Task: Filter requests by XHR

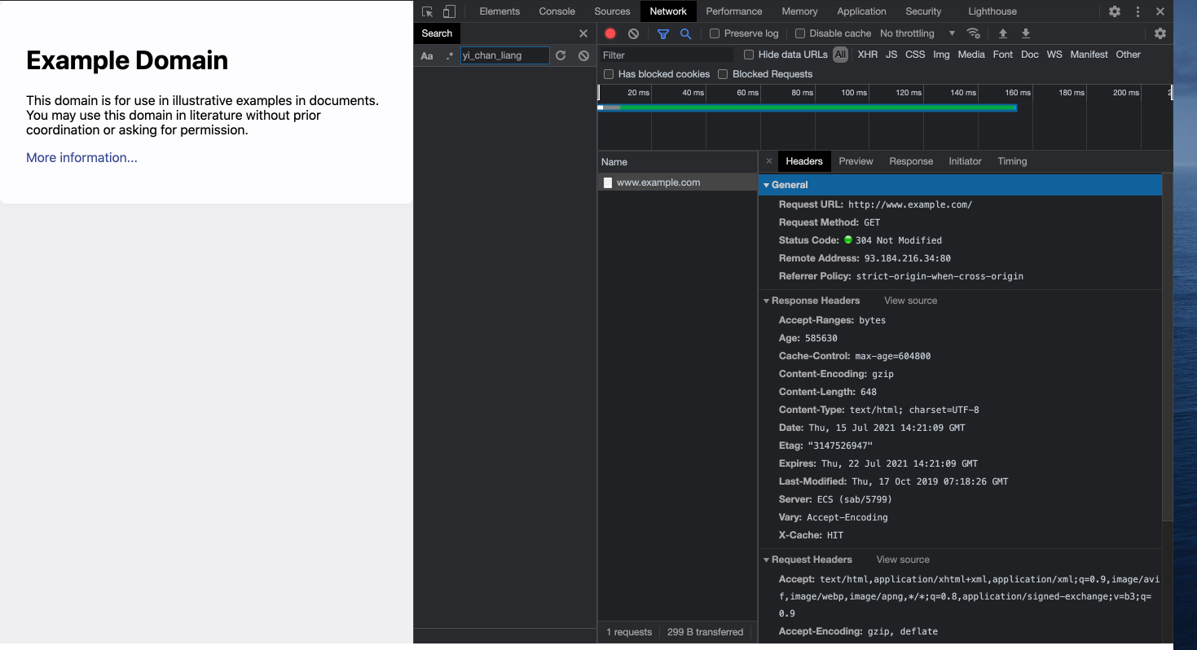Action: coord(868,55)
